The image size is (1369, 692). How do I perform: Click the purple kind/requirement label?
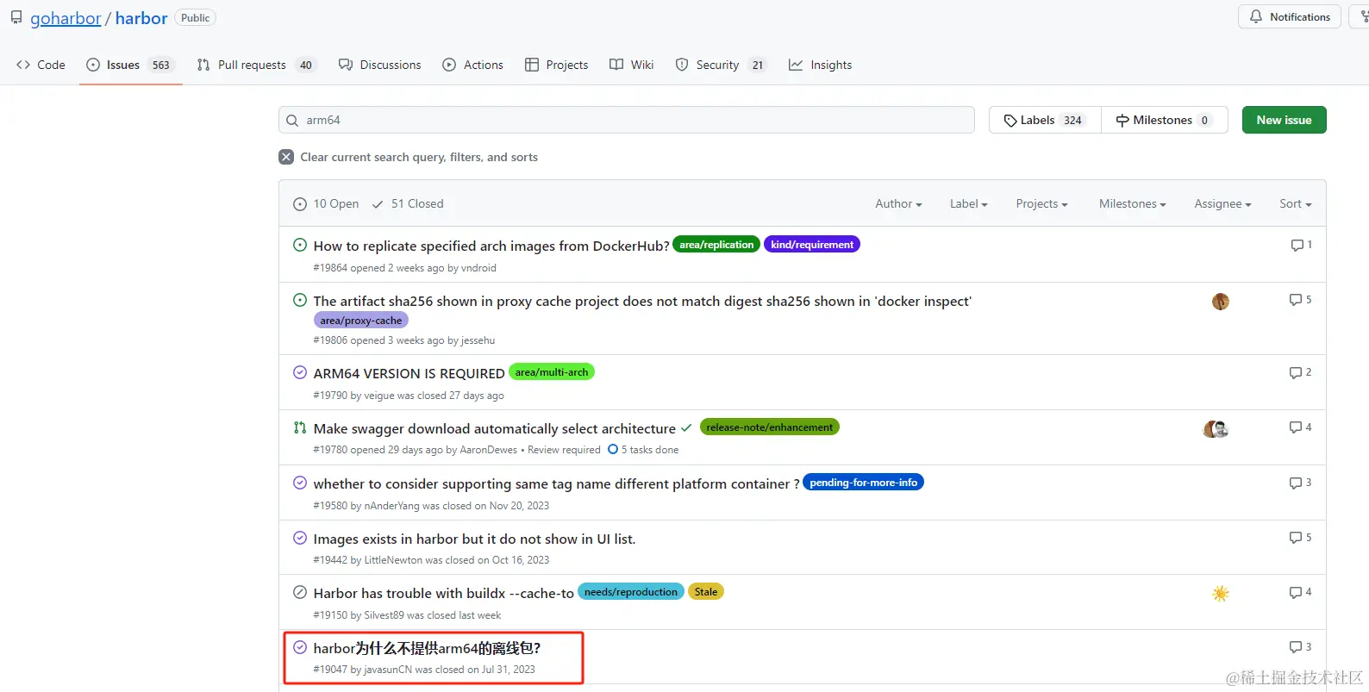click(x=812, y=245)
